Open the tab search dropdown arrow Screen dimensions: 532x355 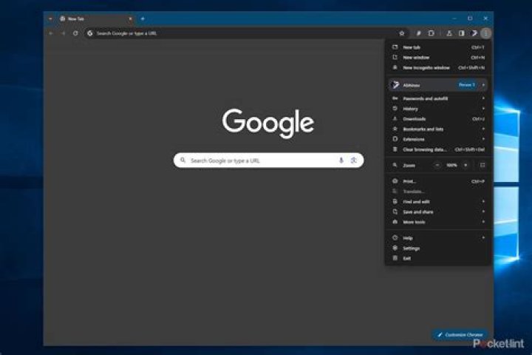50,18
